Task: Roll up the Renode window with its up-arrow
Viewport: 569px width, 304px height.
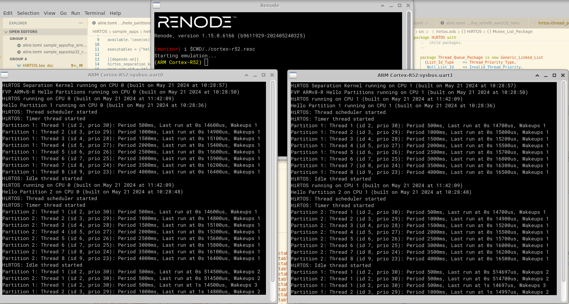Action: (x=382, y=6)
